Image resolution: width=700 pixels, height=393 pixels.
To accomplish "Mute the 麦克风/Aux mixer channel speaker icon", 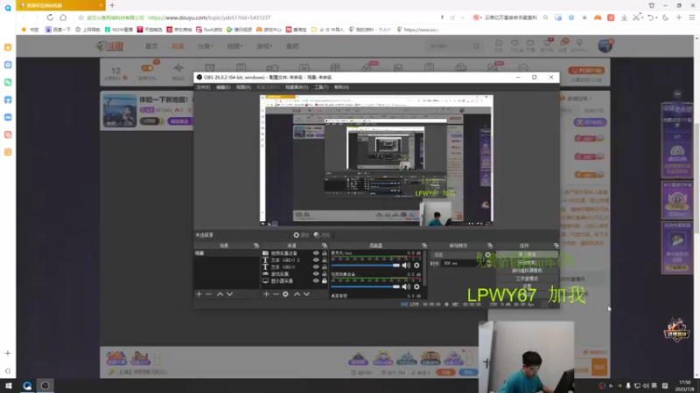I will [x=406, y=265].
